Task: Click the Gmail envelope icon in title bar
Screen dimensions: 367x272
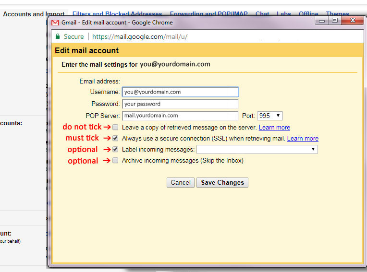Action: [x=55, y=23]
